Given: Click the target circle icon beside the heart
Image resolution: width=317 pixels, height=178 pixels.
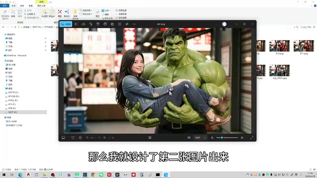Looking at the screenshot, I should click(x=80, y=137).
